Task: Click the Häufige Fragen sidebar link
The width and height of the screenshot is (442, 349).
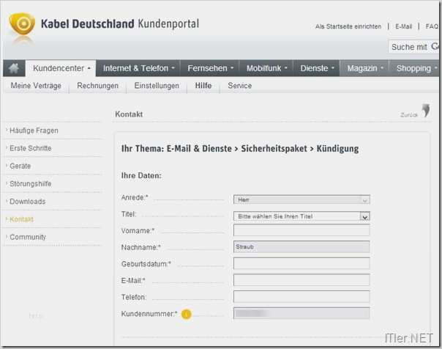Action: [x=34, y=131]
